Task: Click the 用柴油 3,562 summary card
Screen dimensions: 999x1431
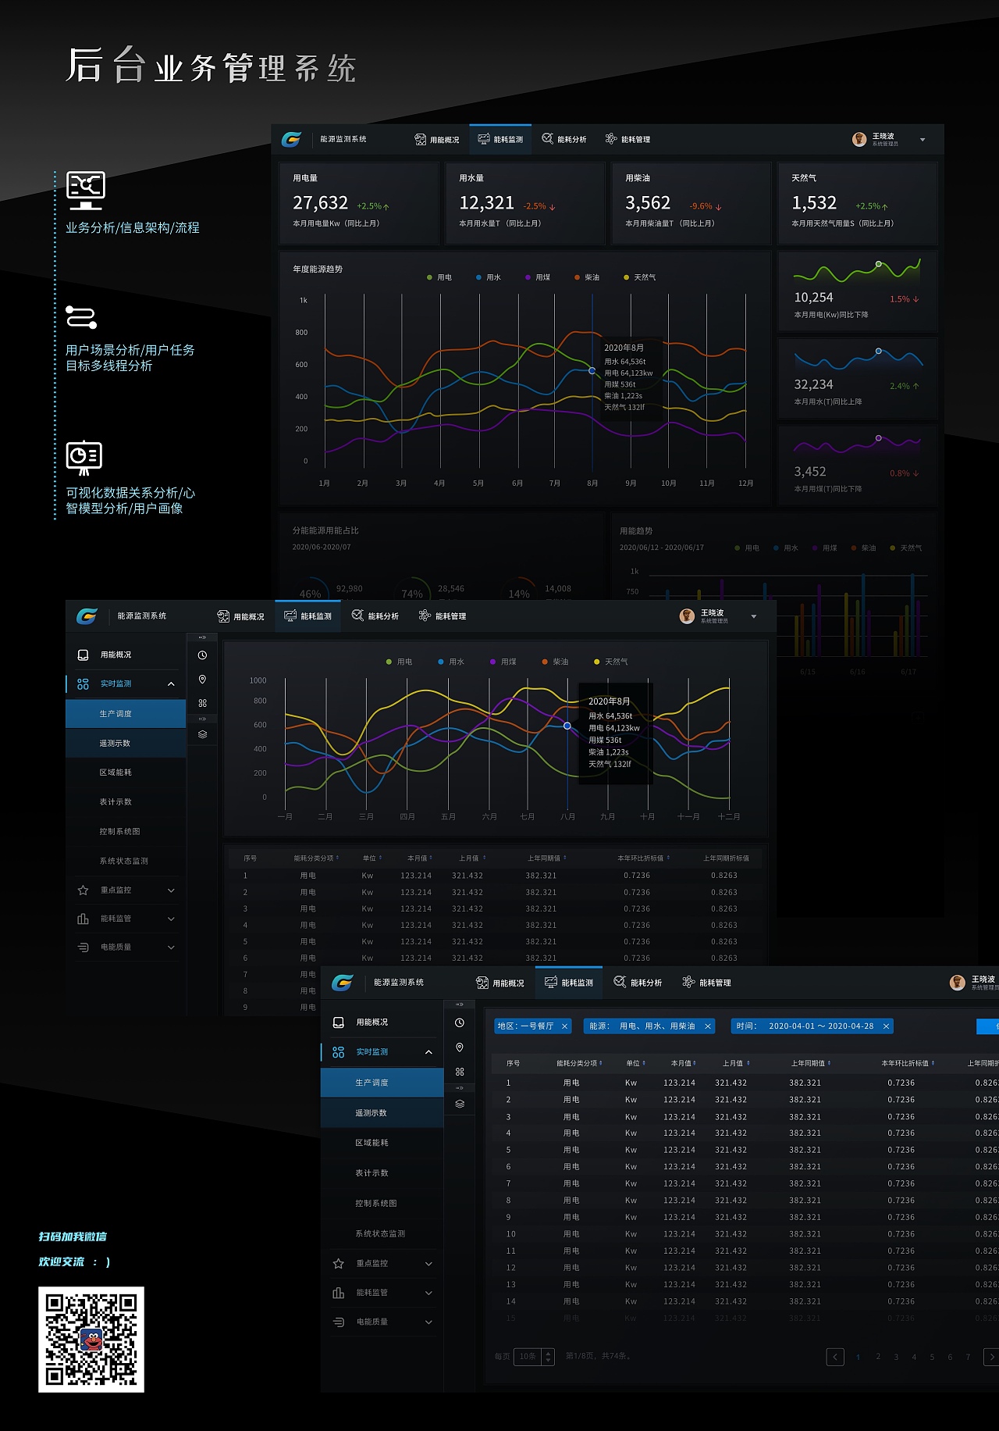Action: [x=691, y=203]
